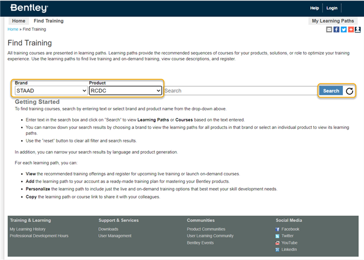Screen dimensions: 364x260
Task: Open the Find Training tab
Action: [x=48, y=21]
